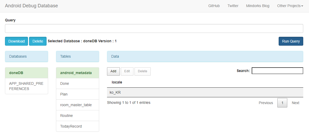
Task: Open the GitHub link
Action: click(214, 6)
